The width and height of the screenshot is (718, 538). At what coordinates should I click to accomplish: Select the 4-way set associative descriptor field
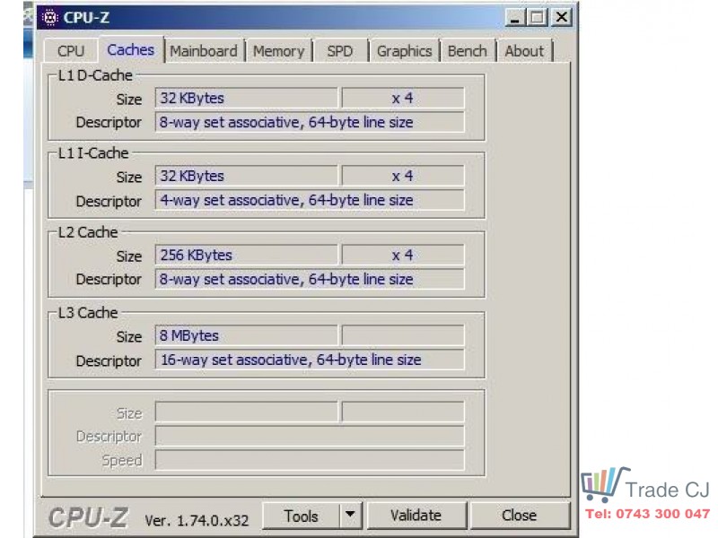click(x=310, y=200)
